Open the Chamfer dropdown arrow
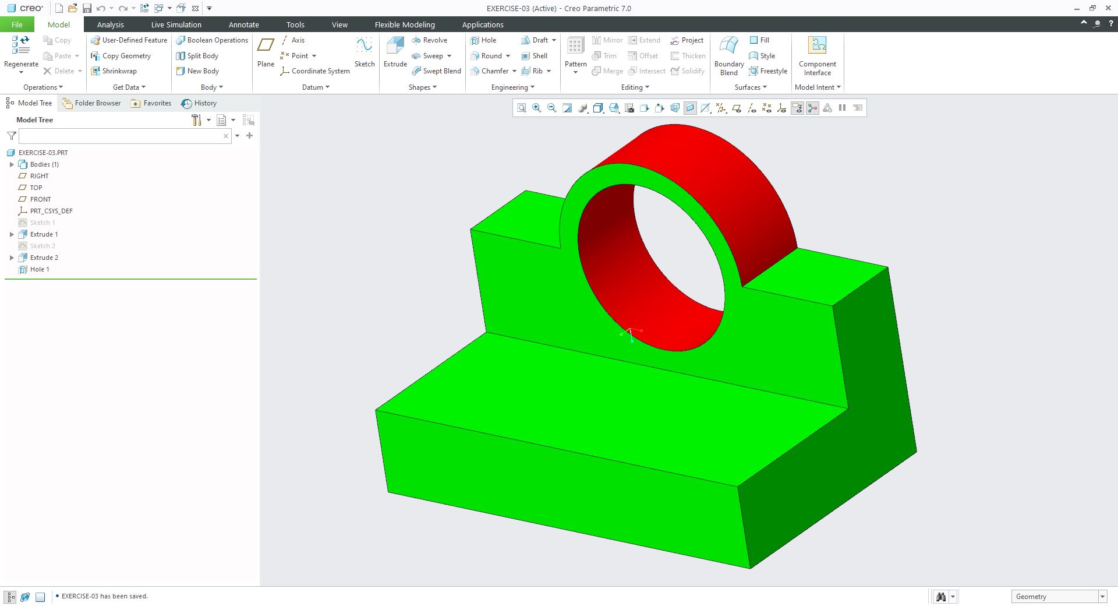 pos(514,71)
